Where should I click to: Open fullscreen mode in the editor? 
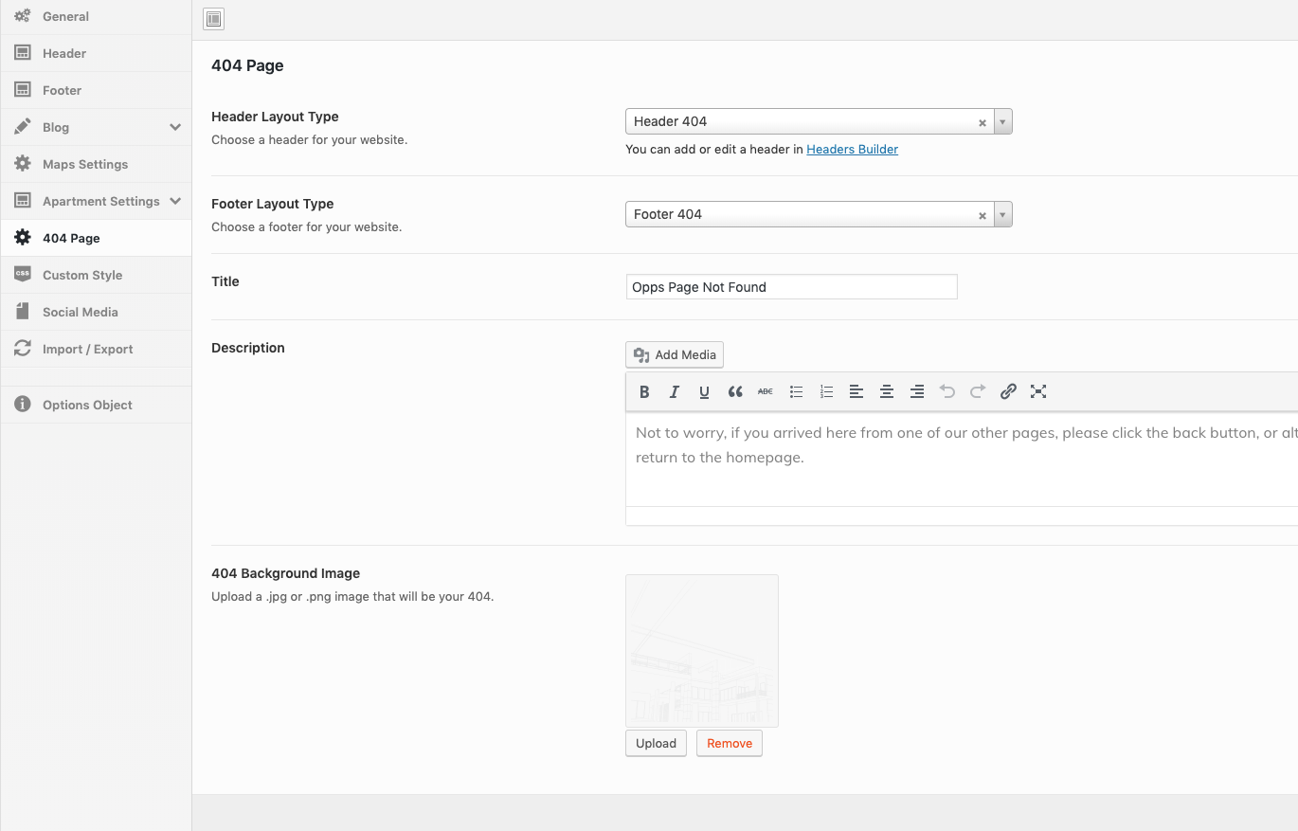(x=1038, y=391)
